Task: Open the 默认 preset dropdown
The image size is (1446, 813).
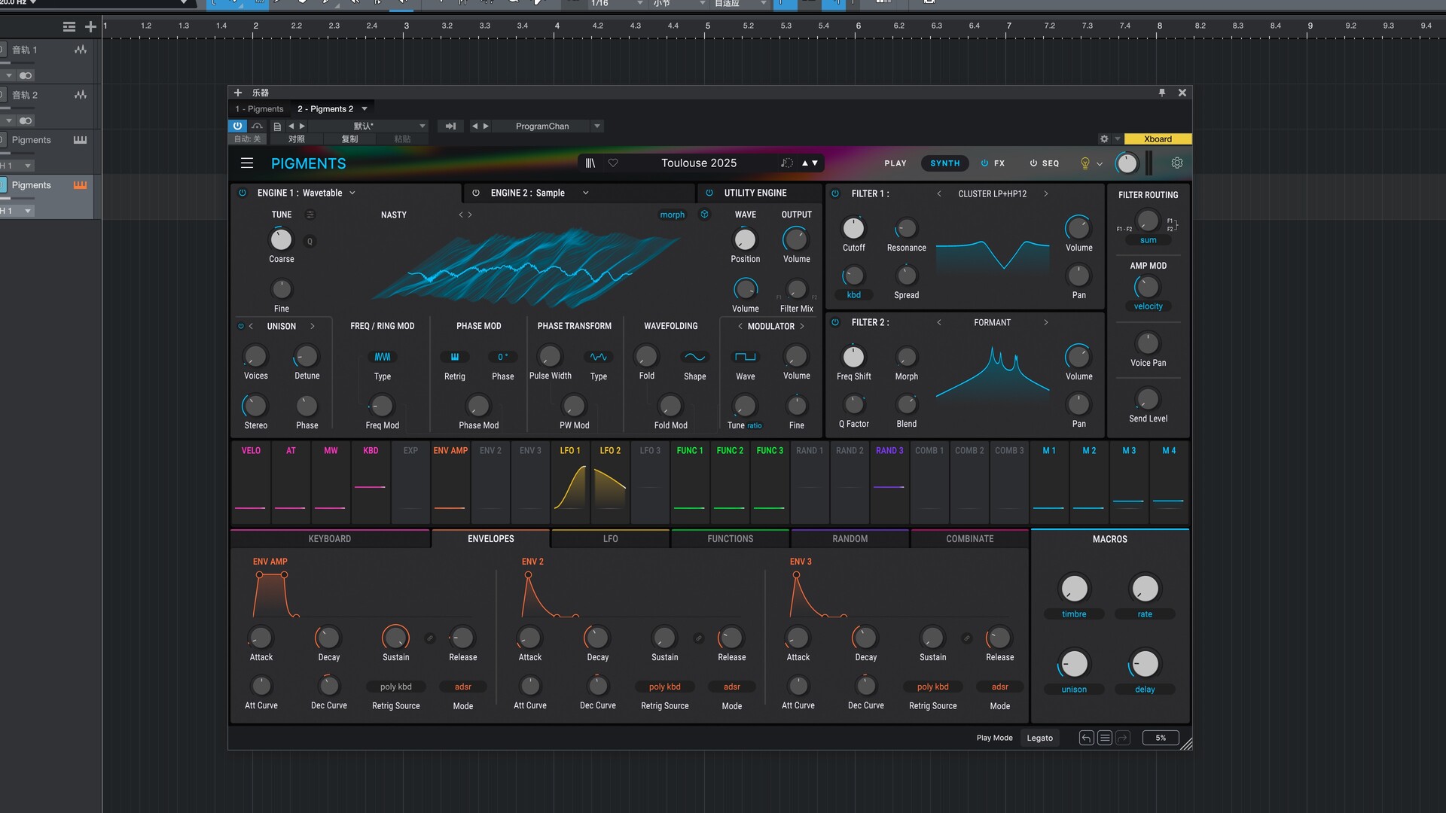Action: click(x=422, y=126)
